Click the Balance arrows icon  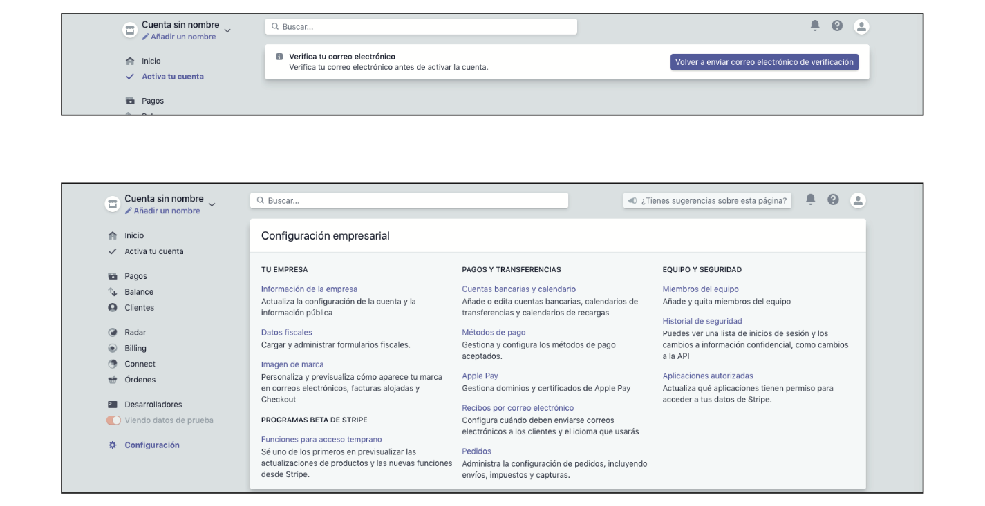point(112,292)
